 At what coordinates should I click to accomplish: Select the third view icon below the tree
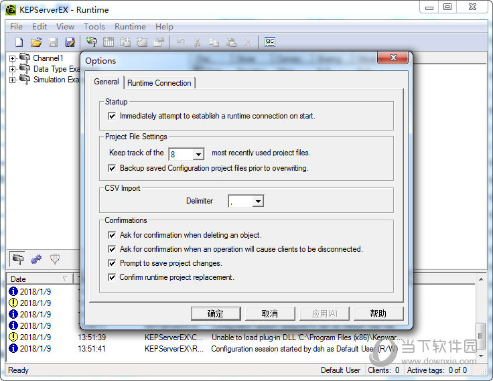coord(55,259)
